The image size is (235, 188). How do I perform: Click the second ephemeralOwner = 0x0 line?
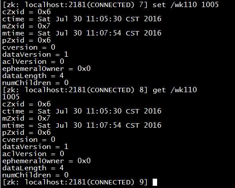click(46, 161)
